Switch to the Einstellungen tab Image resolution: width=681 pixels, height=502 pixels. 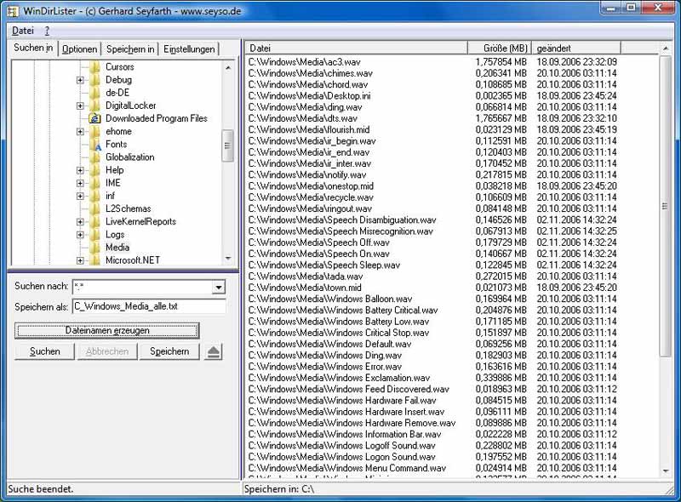(x=189, y=49)
